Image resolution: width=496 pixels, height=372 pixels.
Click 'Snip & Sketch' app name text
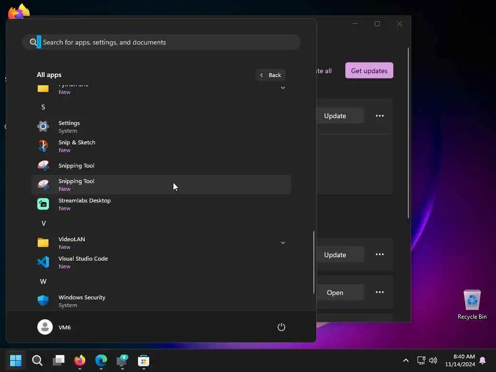click(77, 142)
